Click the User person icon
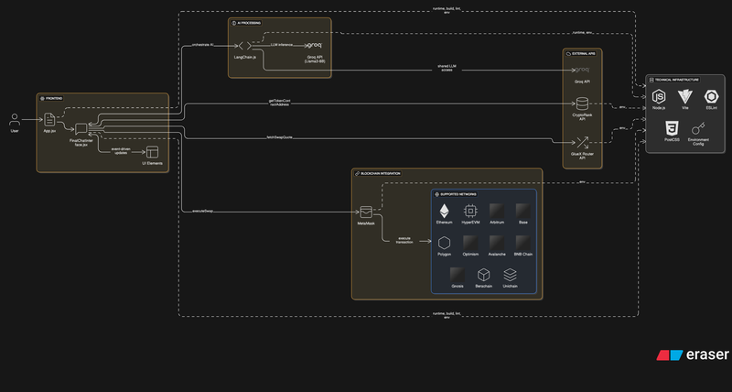This screenshot has width=732, height=392. [15, 120]
